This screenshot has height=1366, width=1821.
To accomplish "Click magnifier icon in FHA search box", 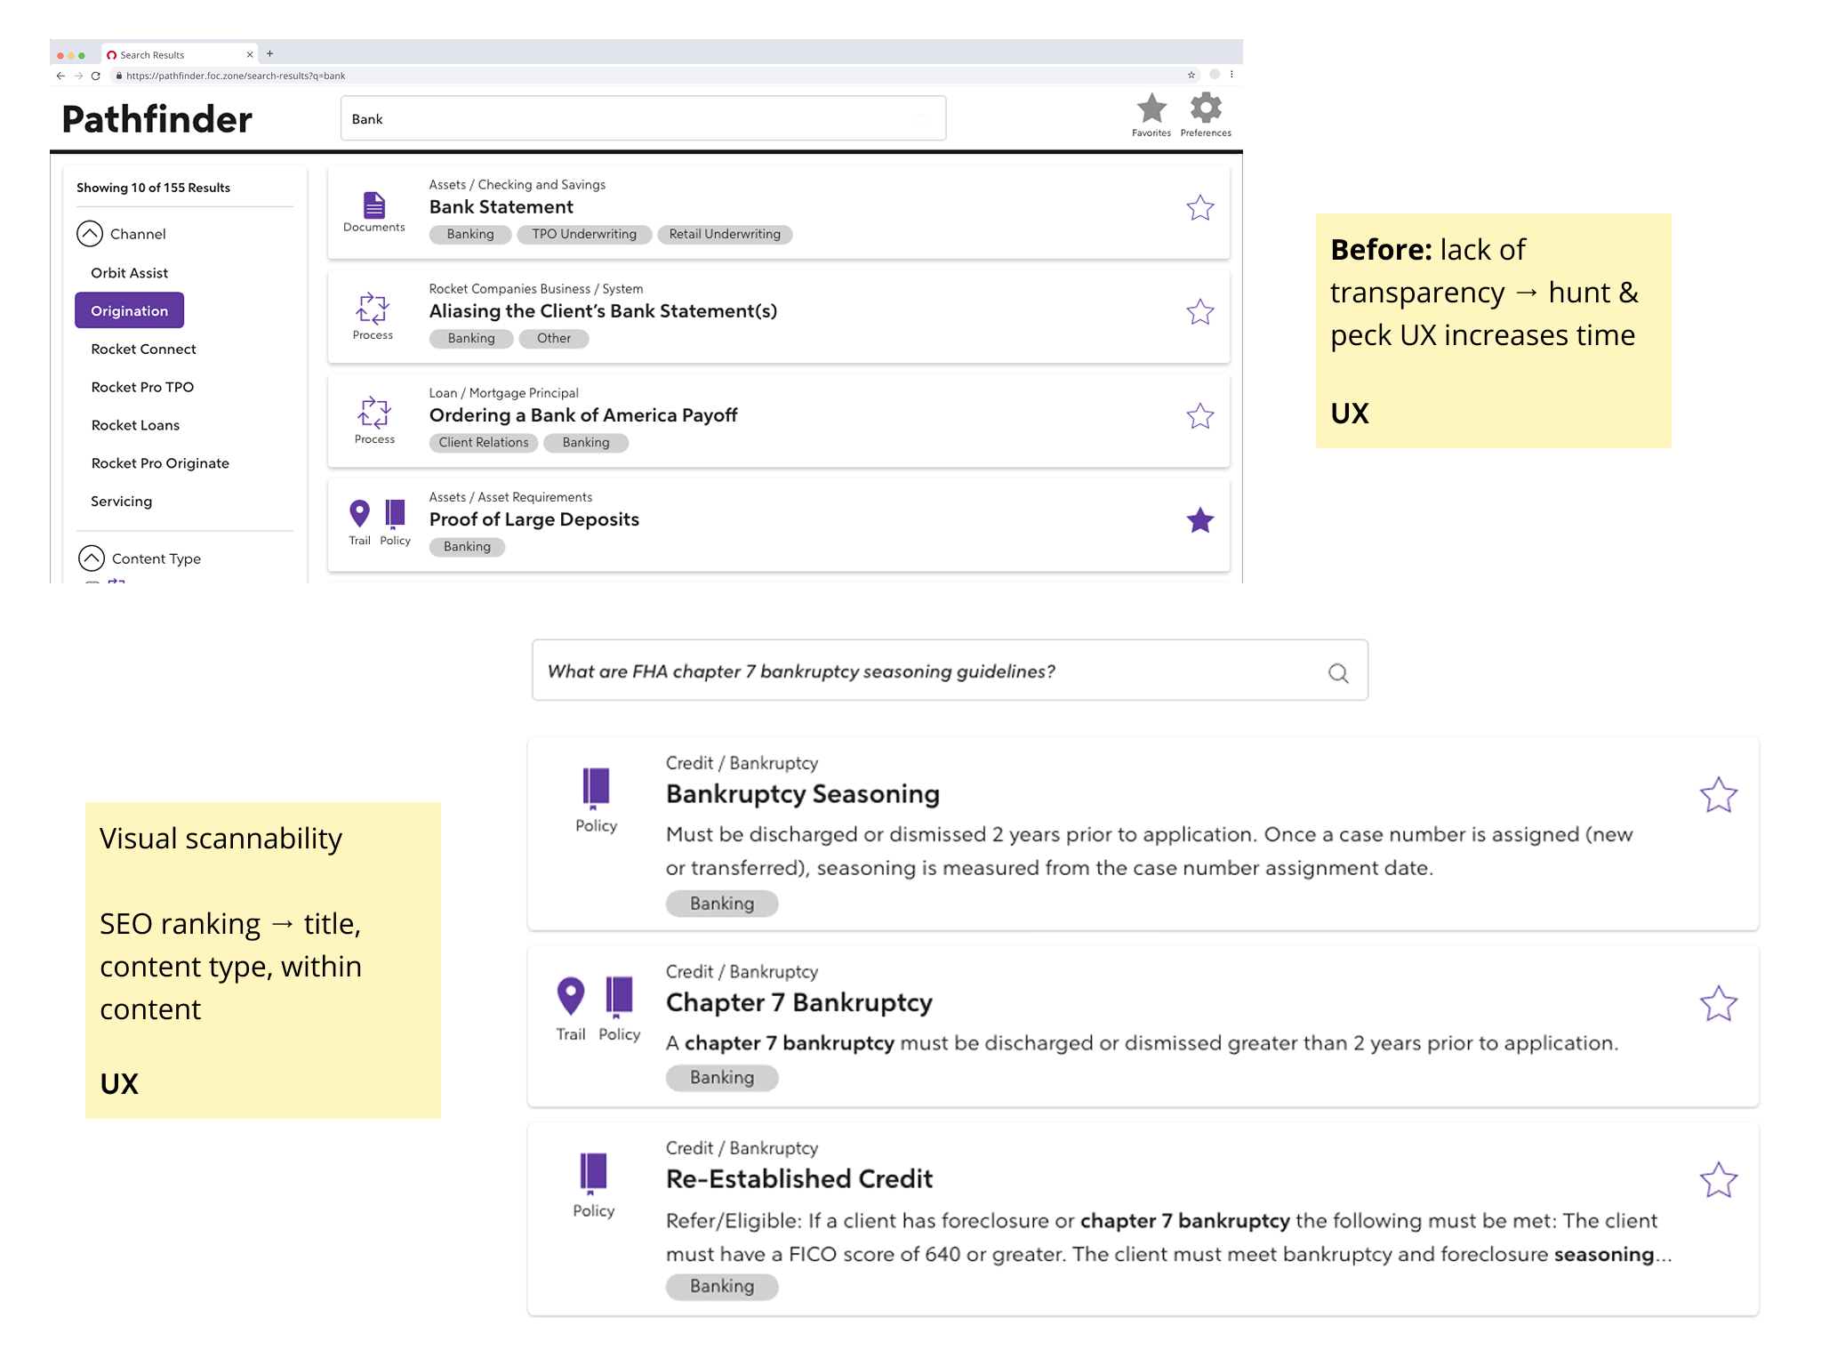I will 1338,673.
